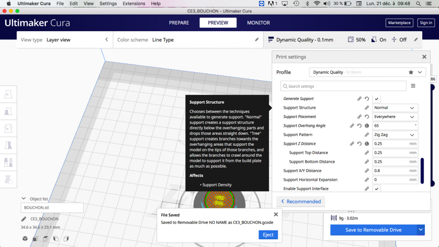The width and height of the screenshot is (439, 247).
Task: Click formula icon for Support Overhang Angle
Action: point(367,125)
